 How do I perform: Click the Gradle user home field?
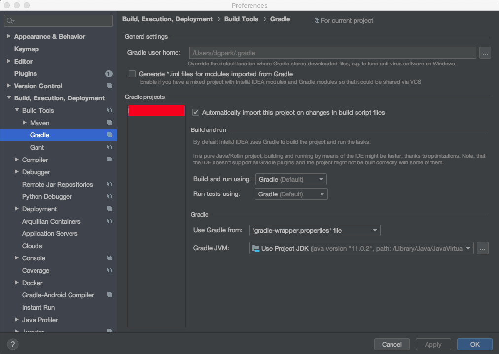pos(332,53)
